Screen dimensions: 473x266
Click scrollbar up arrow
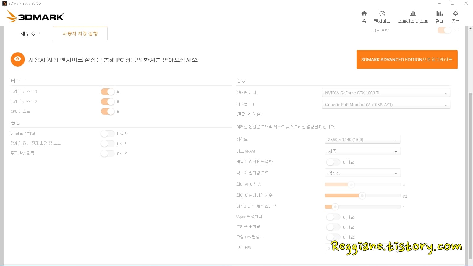(x=470, y=28)
